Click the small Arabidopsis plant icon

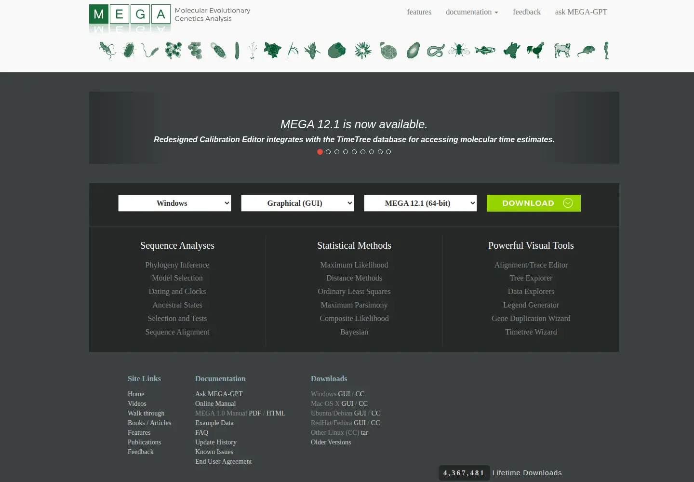click(253, 50)
